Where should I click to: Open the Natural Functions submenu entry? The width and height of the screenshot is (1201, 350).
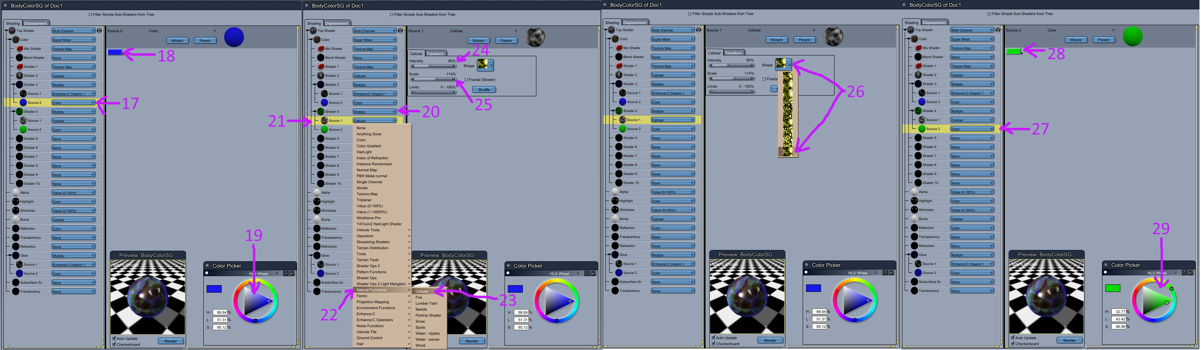point(382,290)
